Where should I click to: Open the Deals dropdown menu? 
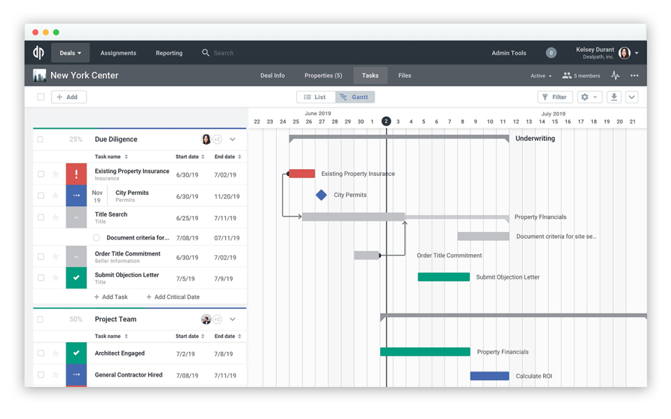tap(70, 52)
